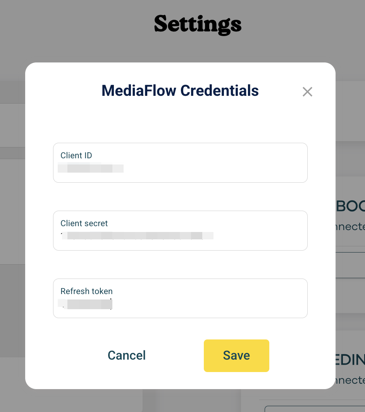The height and width of the screenshot is (412, 365).
Task: Click the "Client ID" field label
Action: [76, 156]
